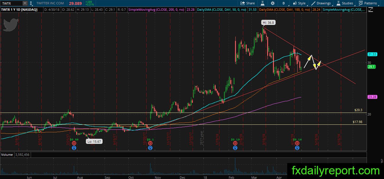The image size is (384, 179).
Task: Click the TWITTER INC COM company name
Action: [x=50, y=3]
